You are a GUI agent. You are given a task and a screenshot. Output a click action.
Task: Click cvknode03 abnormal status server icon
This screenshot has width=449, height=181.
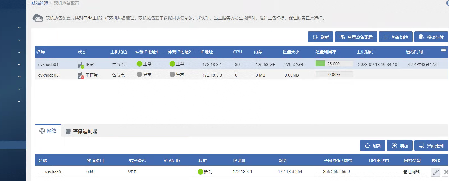point(80,75)
